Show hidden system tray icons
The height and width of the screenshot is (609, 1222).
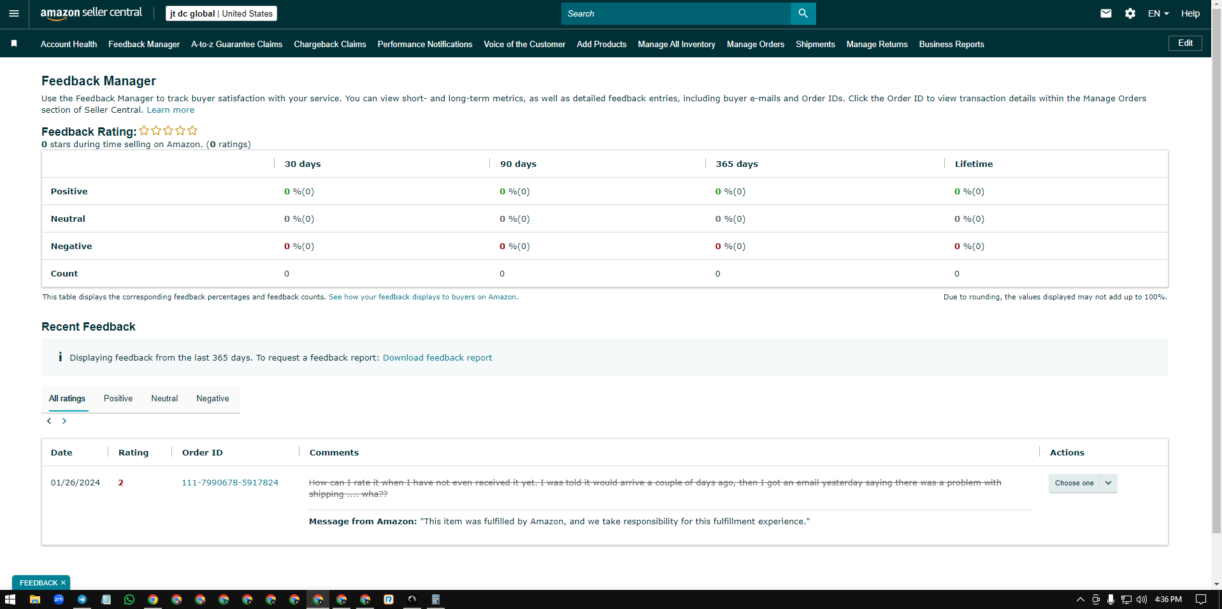[1081, 599]
